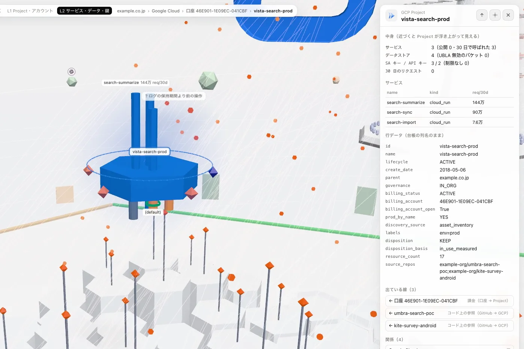Click the req/30d column header

480,92
